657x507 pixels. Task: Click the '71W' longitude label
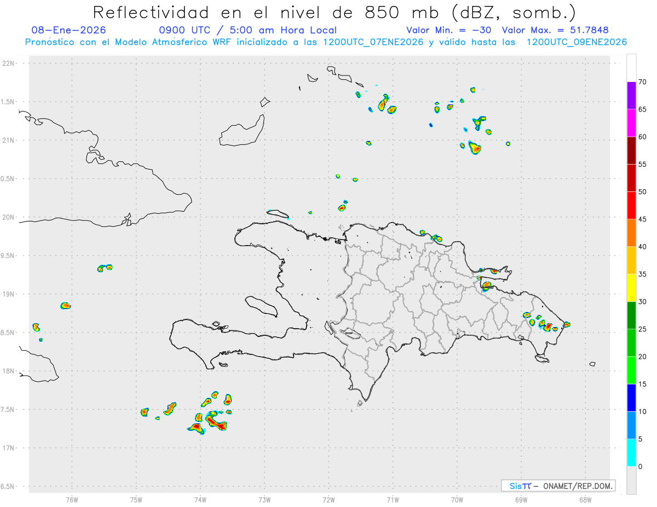(x=393, y=499)
